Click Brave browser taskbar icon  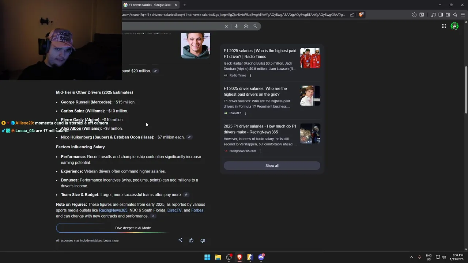click(x=239, y=257)
